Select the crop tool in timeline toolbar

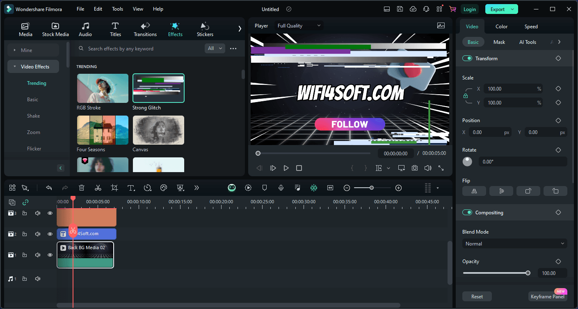pyautogui.click(x=114, y=188)
